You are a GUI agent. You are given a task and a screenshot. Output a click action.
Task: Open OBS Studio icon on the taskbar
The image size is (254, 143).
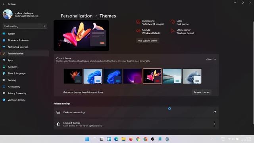(x=152, y=139)
